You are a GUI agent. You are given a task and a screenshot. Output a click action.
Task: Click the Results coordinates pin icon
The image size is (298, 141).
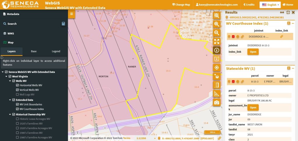[x=226, y=17]
